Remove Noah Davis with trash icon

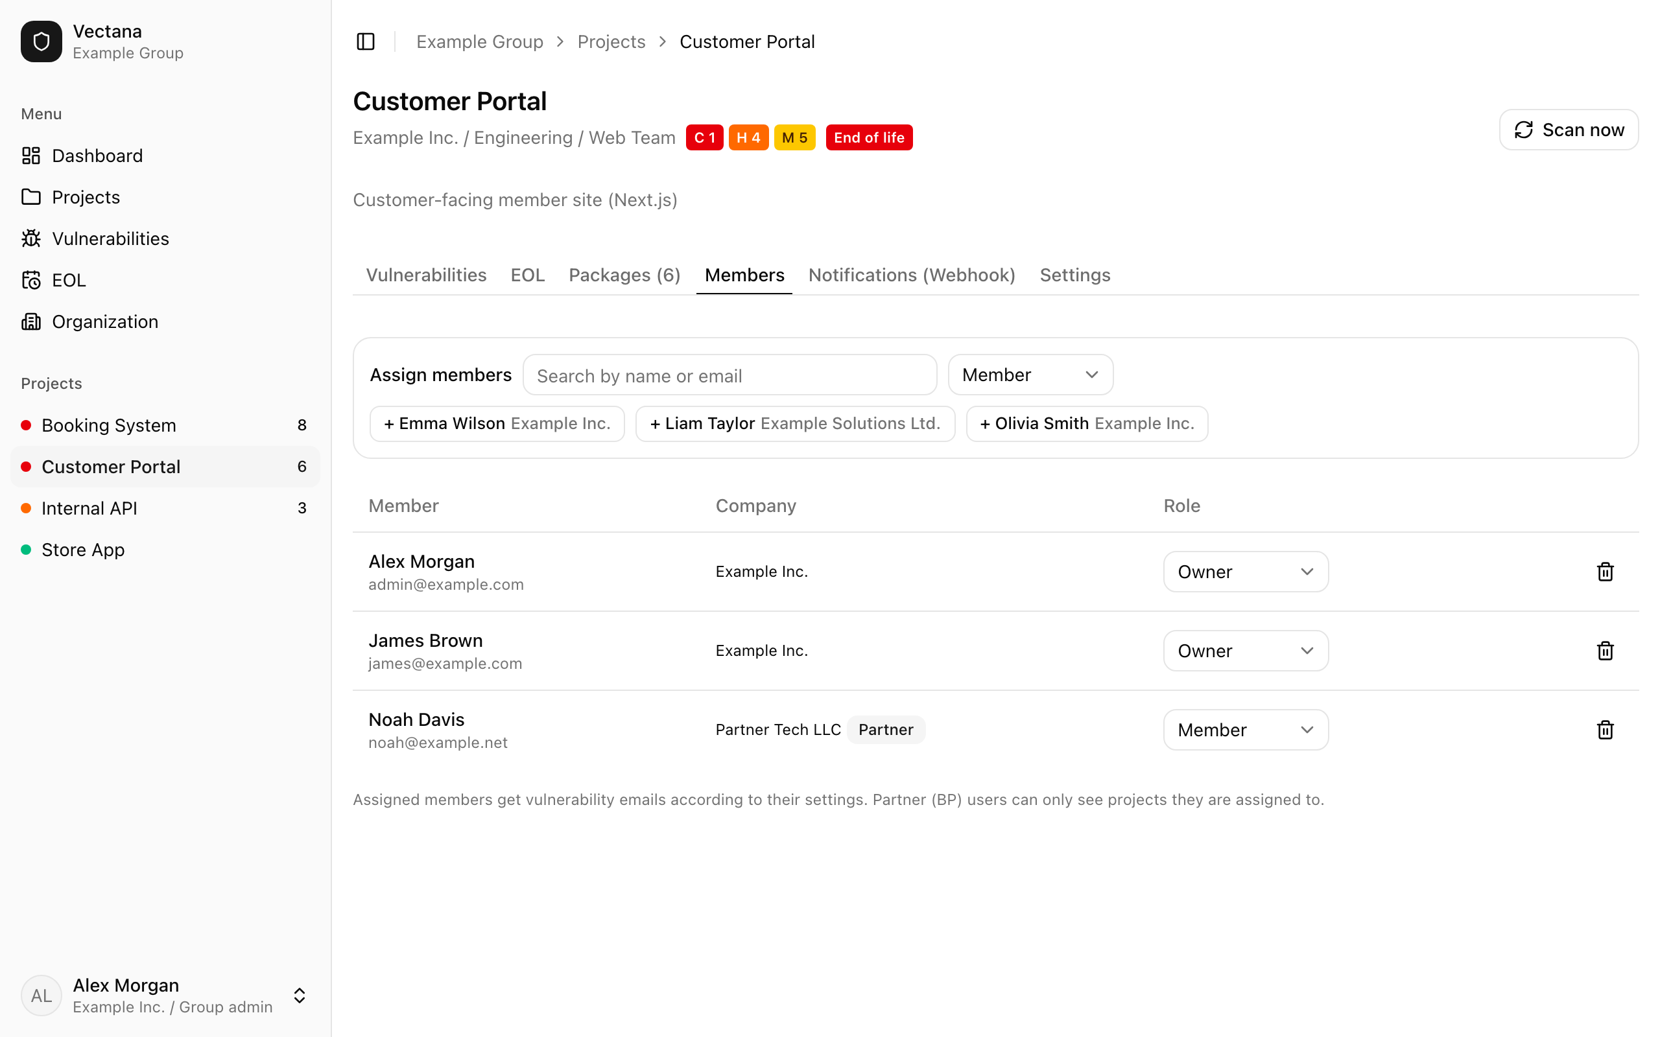[1605, 730]
